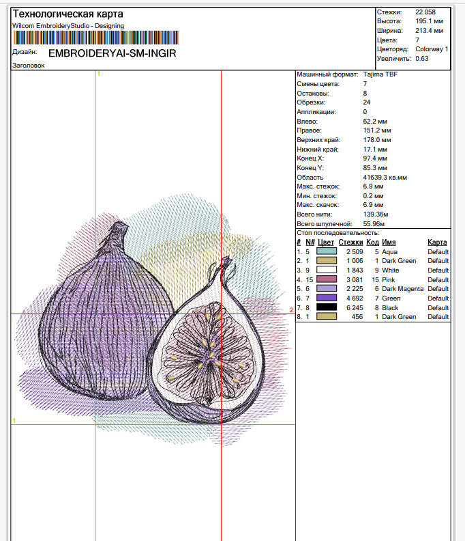Click the Pink stitch count '3 081'
The width and height of the screenshot is (465, 541).
click(355, 280)
